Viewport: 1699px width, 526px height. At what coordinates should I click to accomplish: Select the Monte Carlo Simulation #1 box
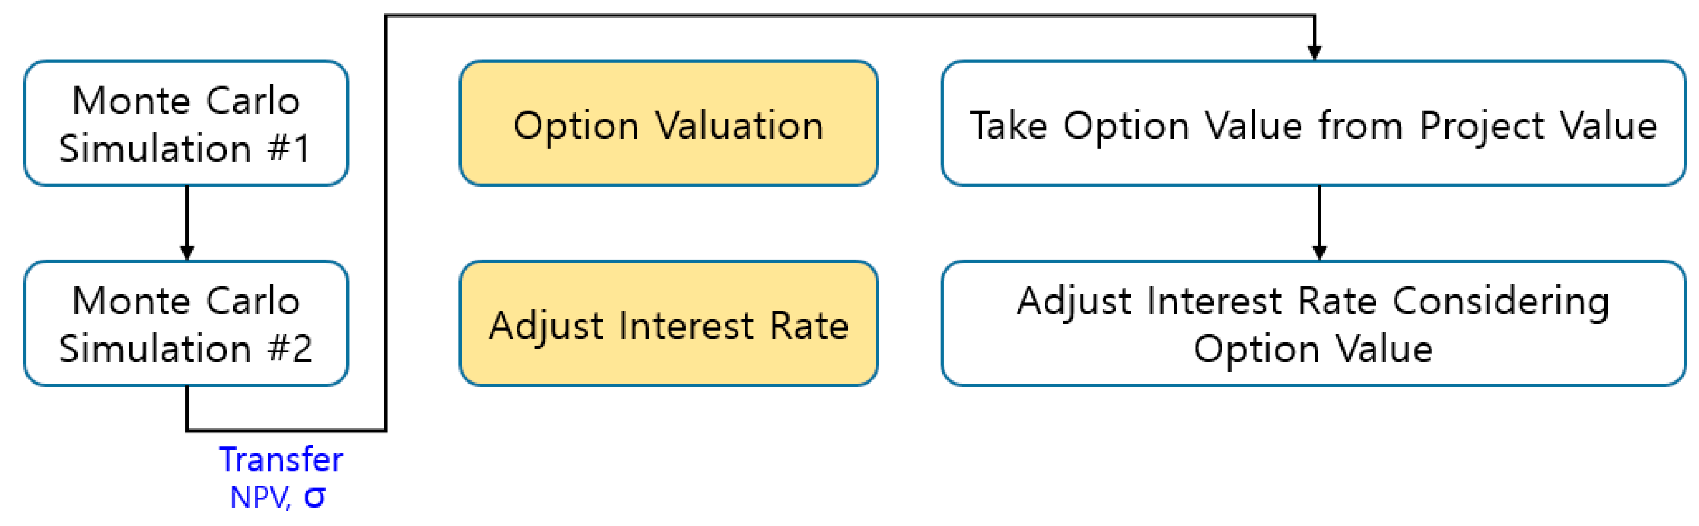(186, 123)
